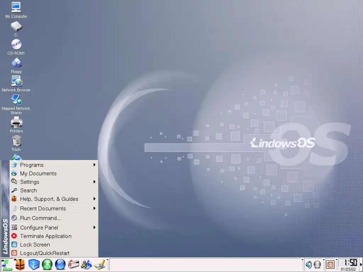Open the Trash desktop icon
Image resolution: width=363 pixels, height=272 pixels.
click(x=16, y=143)
